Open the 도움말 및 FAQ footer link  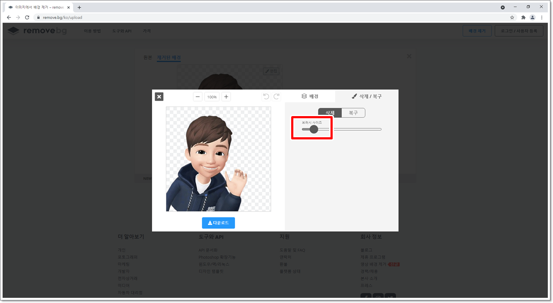pos(292,250)
